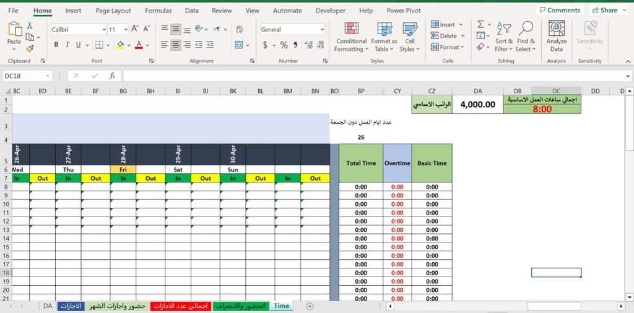634x313 pixels.
Task: Expand the Font Color dropdown arrow
Action: tap(147, 45)
